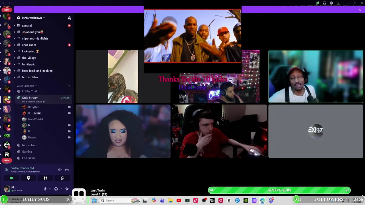Open the server icon with 14 badge

[x=7, y=34]
